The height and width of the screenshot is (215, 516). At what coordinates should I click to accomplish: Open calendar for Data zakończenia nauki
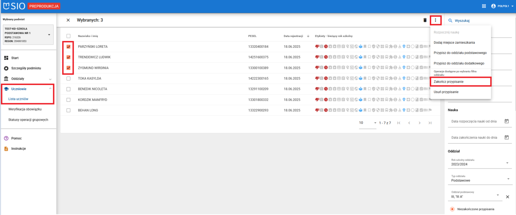click(506, 138)
